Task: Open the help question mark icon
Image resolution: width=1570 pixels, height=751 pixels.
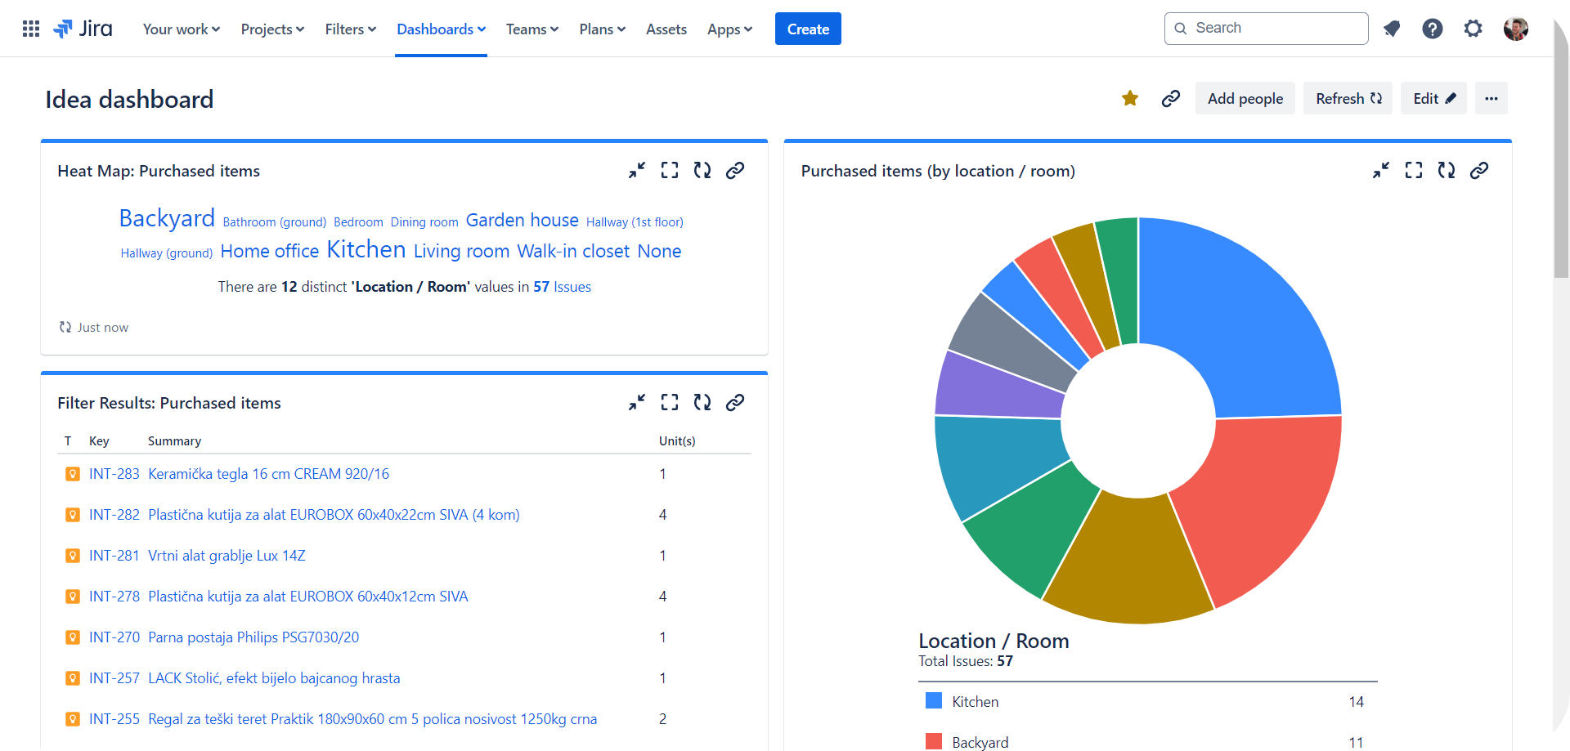Action: 1433,29
